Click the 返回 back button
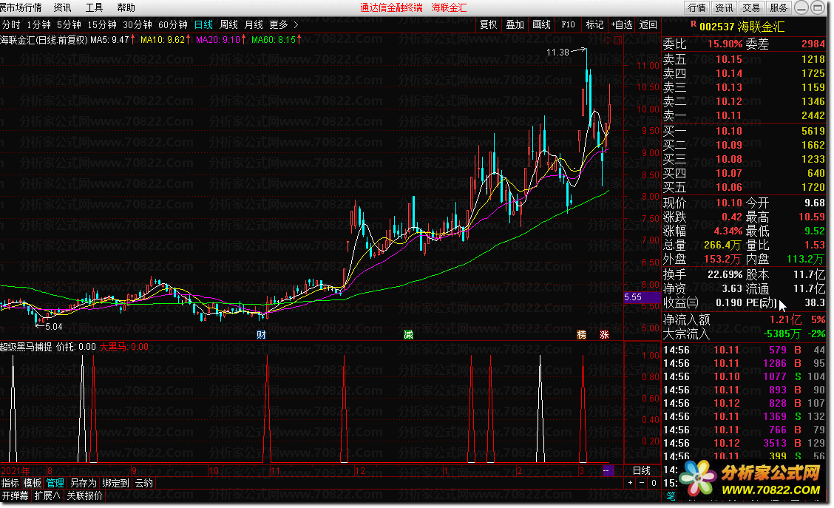The image size is (834, 508). click(x=648, y=24)
